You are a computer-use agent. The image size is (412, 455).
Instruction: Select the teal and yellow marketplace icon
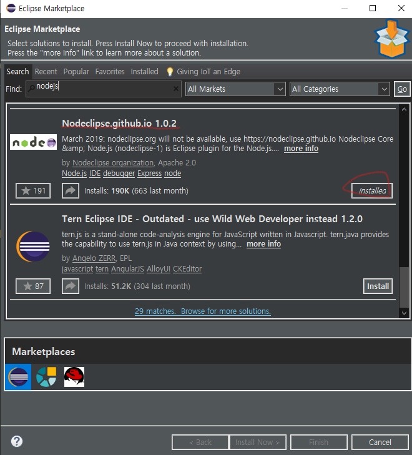46,376
